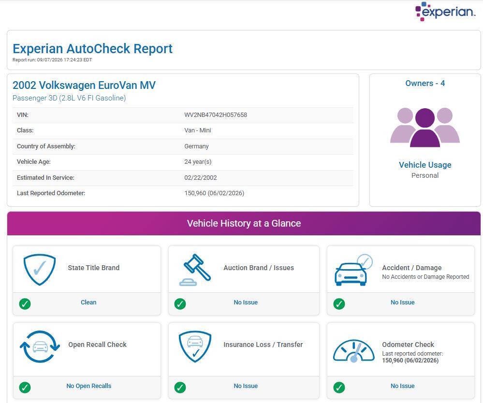Click the Auction Brand / Issues label
Viewport: 483px width, 403px height.
(x=259, y=268)
